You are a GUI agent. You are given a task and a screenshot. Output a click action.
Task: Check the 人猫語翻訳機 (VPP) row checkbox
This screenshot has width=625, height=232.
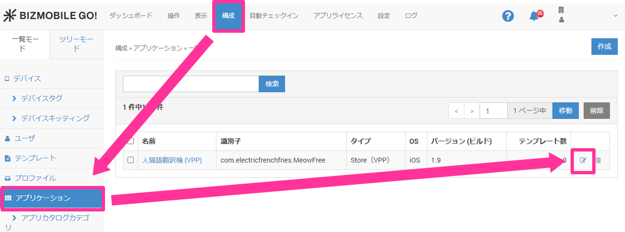click(131, 160)
